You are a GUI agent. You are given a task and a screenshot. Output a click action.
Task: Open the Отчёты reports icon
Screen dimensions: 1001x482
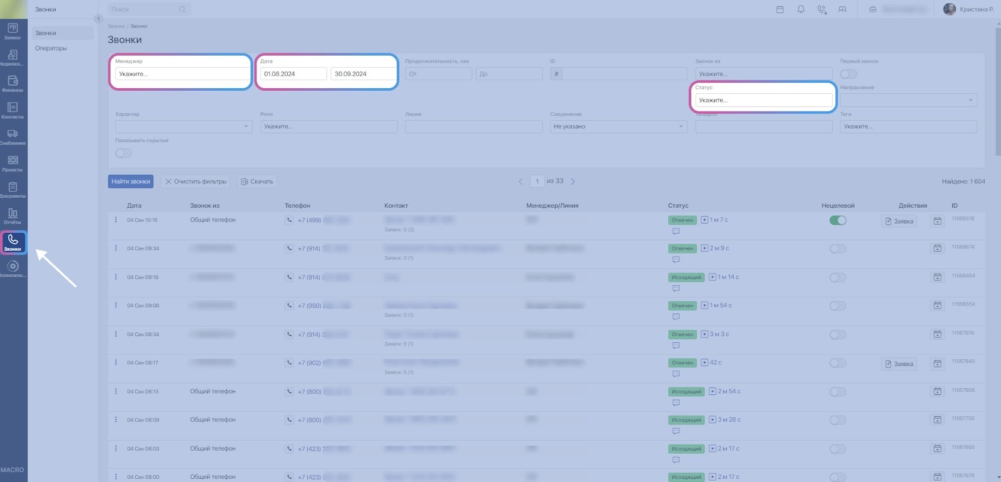13,215
